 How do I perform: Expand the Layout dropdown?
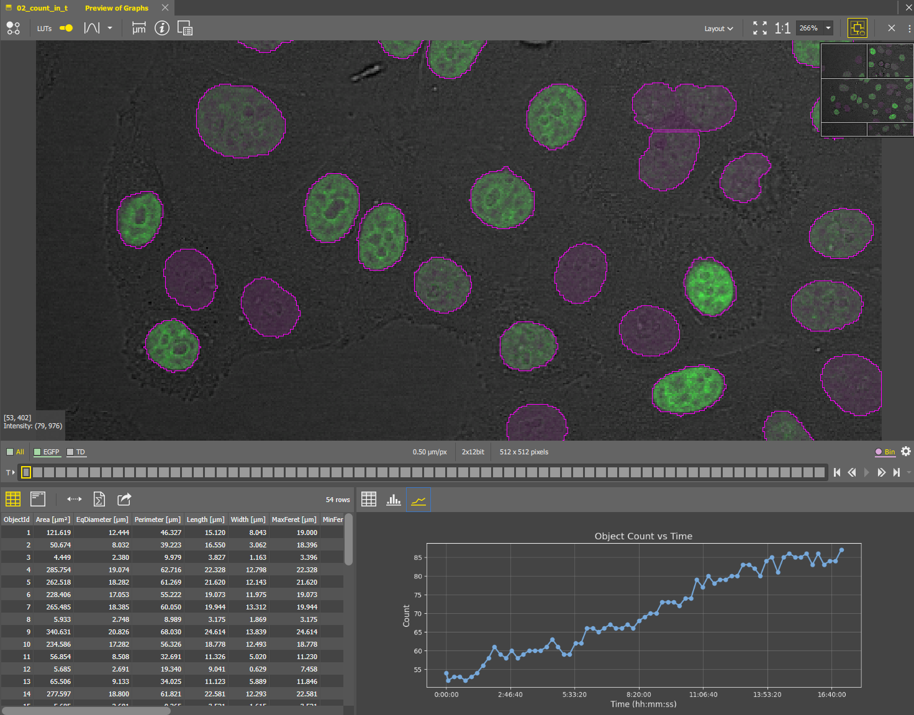[x=718, y=29]
